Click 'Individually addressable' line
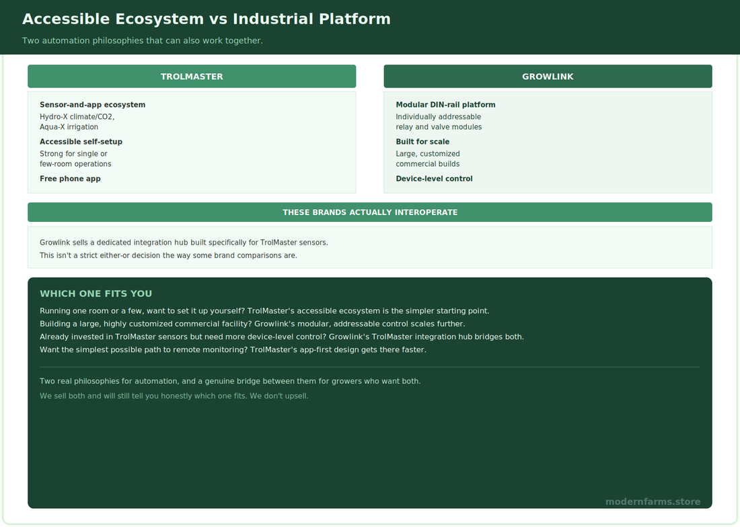740x527 pixels. pos(439,117)
